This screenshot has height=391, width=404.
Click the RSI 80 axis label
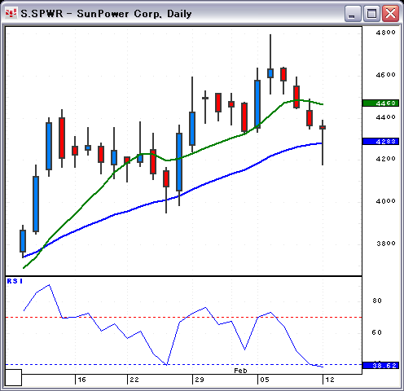pyautogui.click(x=377, y=301)
